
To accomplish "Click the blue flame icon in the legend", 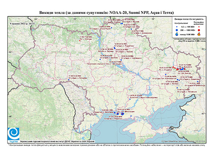I will point(177,34).
